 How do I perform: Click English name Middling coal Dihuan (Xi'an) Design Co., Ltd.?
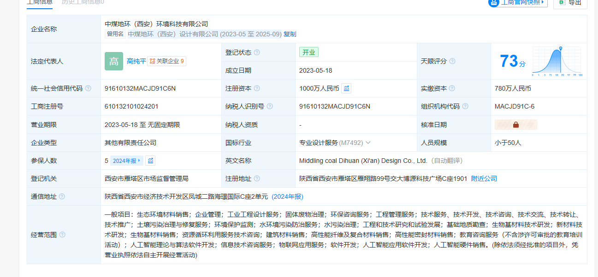click(363, 161)
